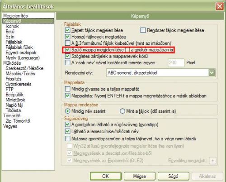Viewport: 226px width, 182px height.
Task: Open 'Miniatűrök' settings page
Action: coord(15,100)
